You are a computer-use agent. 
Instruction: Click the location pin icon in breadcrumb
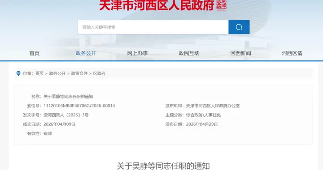click(x=18, y=73)
